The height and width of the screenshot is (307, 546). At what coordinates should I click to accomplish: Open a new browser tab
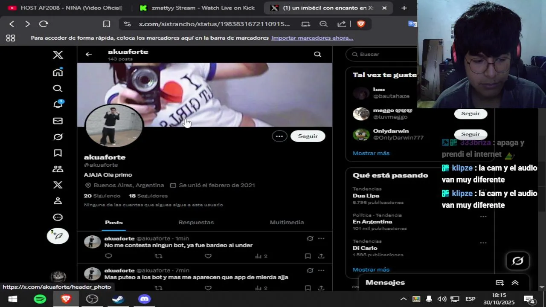(x=404, y=8)
